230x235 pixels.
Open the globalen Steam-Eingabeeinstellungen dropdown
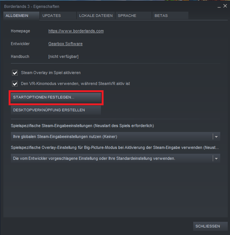coord(116,137)
